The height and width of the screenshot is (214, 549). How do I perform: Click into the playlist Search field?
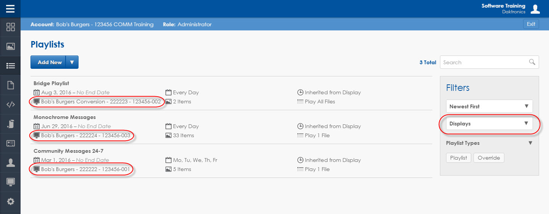pos(489,62)
